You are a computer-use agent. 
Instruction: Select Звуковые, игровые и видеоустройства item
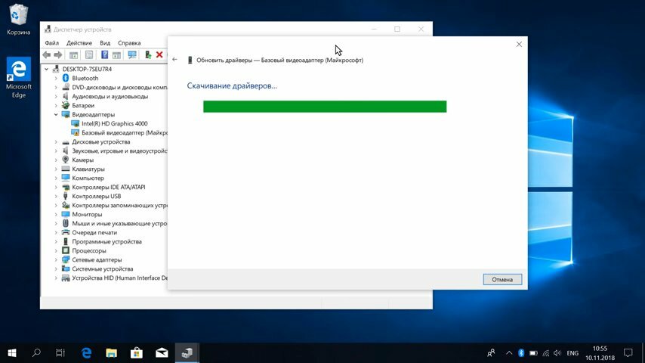pyautogui.click(x=119, y=150)
